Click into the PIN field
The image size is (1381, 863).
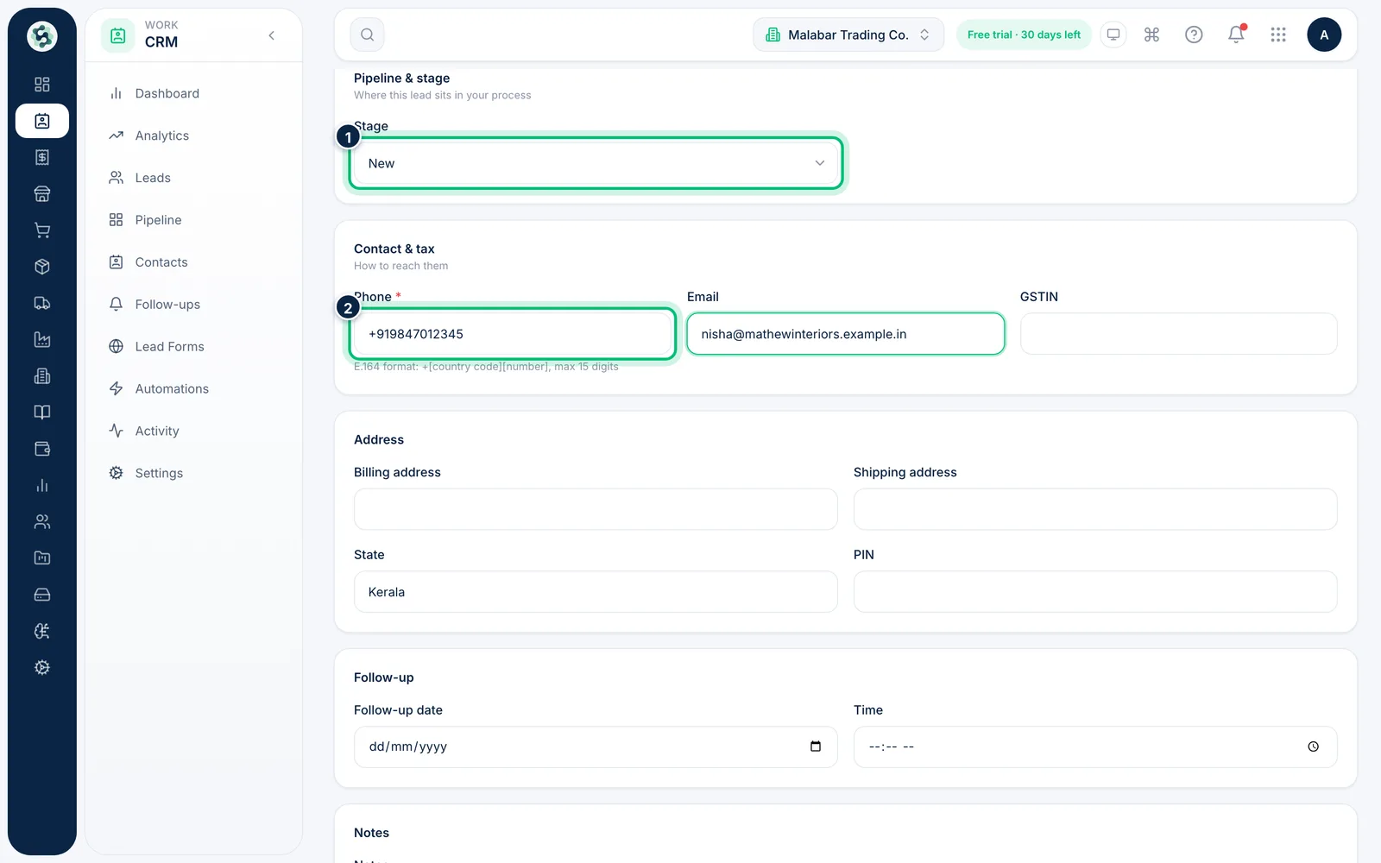pos(1095,592)
